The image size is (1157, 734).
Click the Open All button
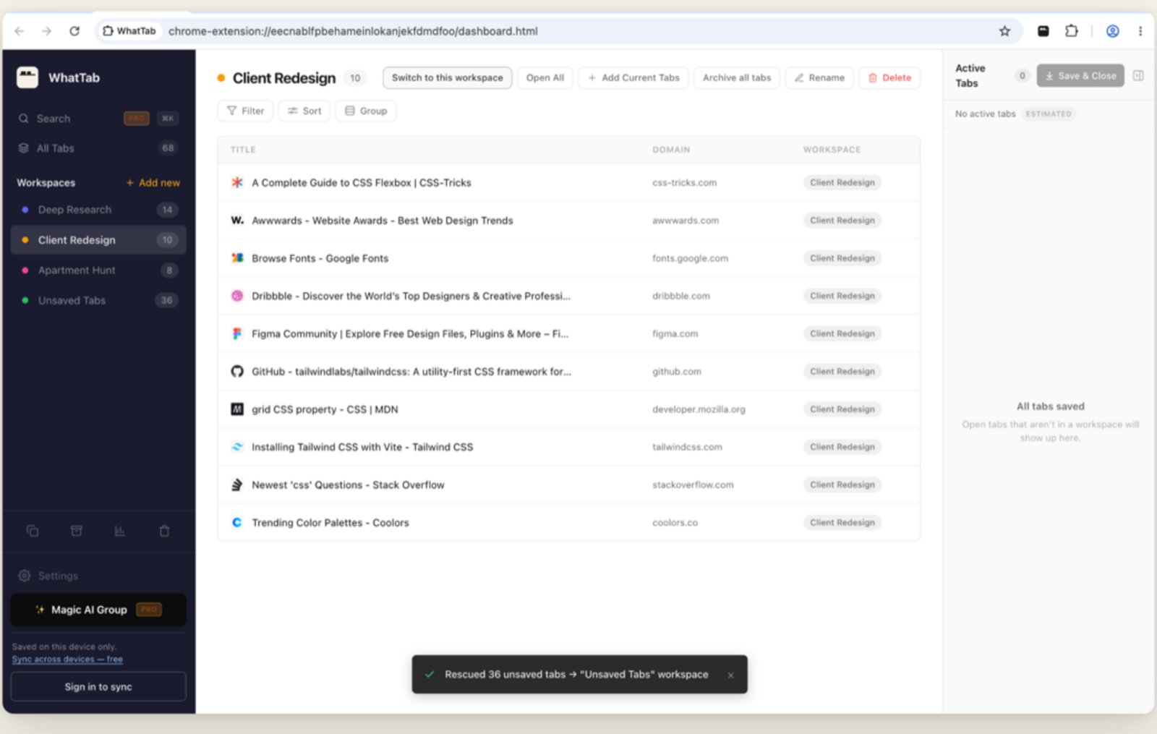click(x=545, y=77)
